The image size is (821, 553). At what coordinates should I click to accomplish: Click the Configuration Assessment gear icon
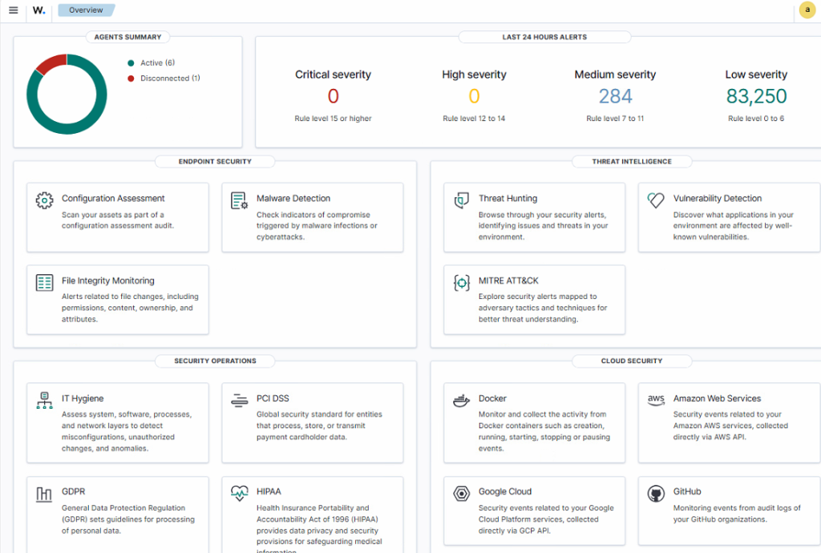[44, 200]
